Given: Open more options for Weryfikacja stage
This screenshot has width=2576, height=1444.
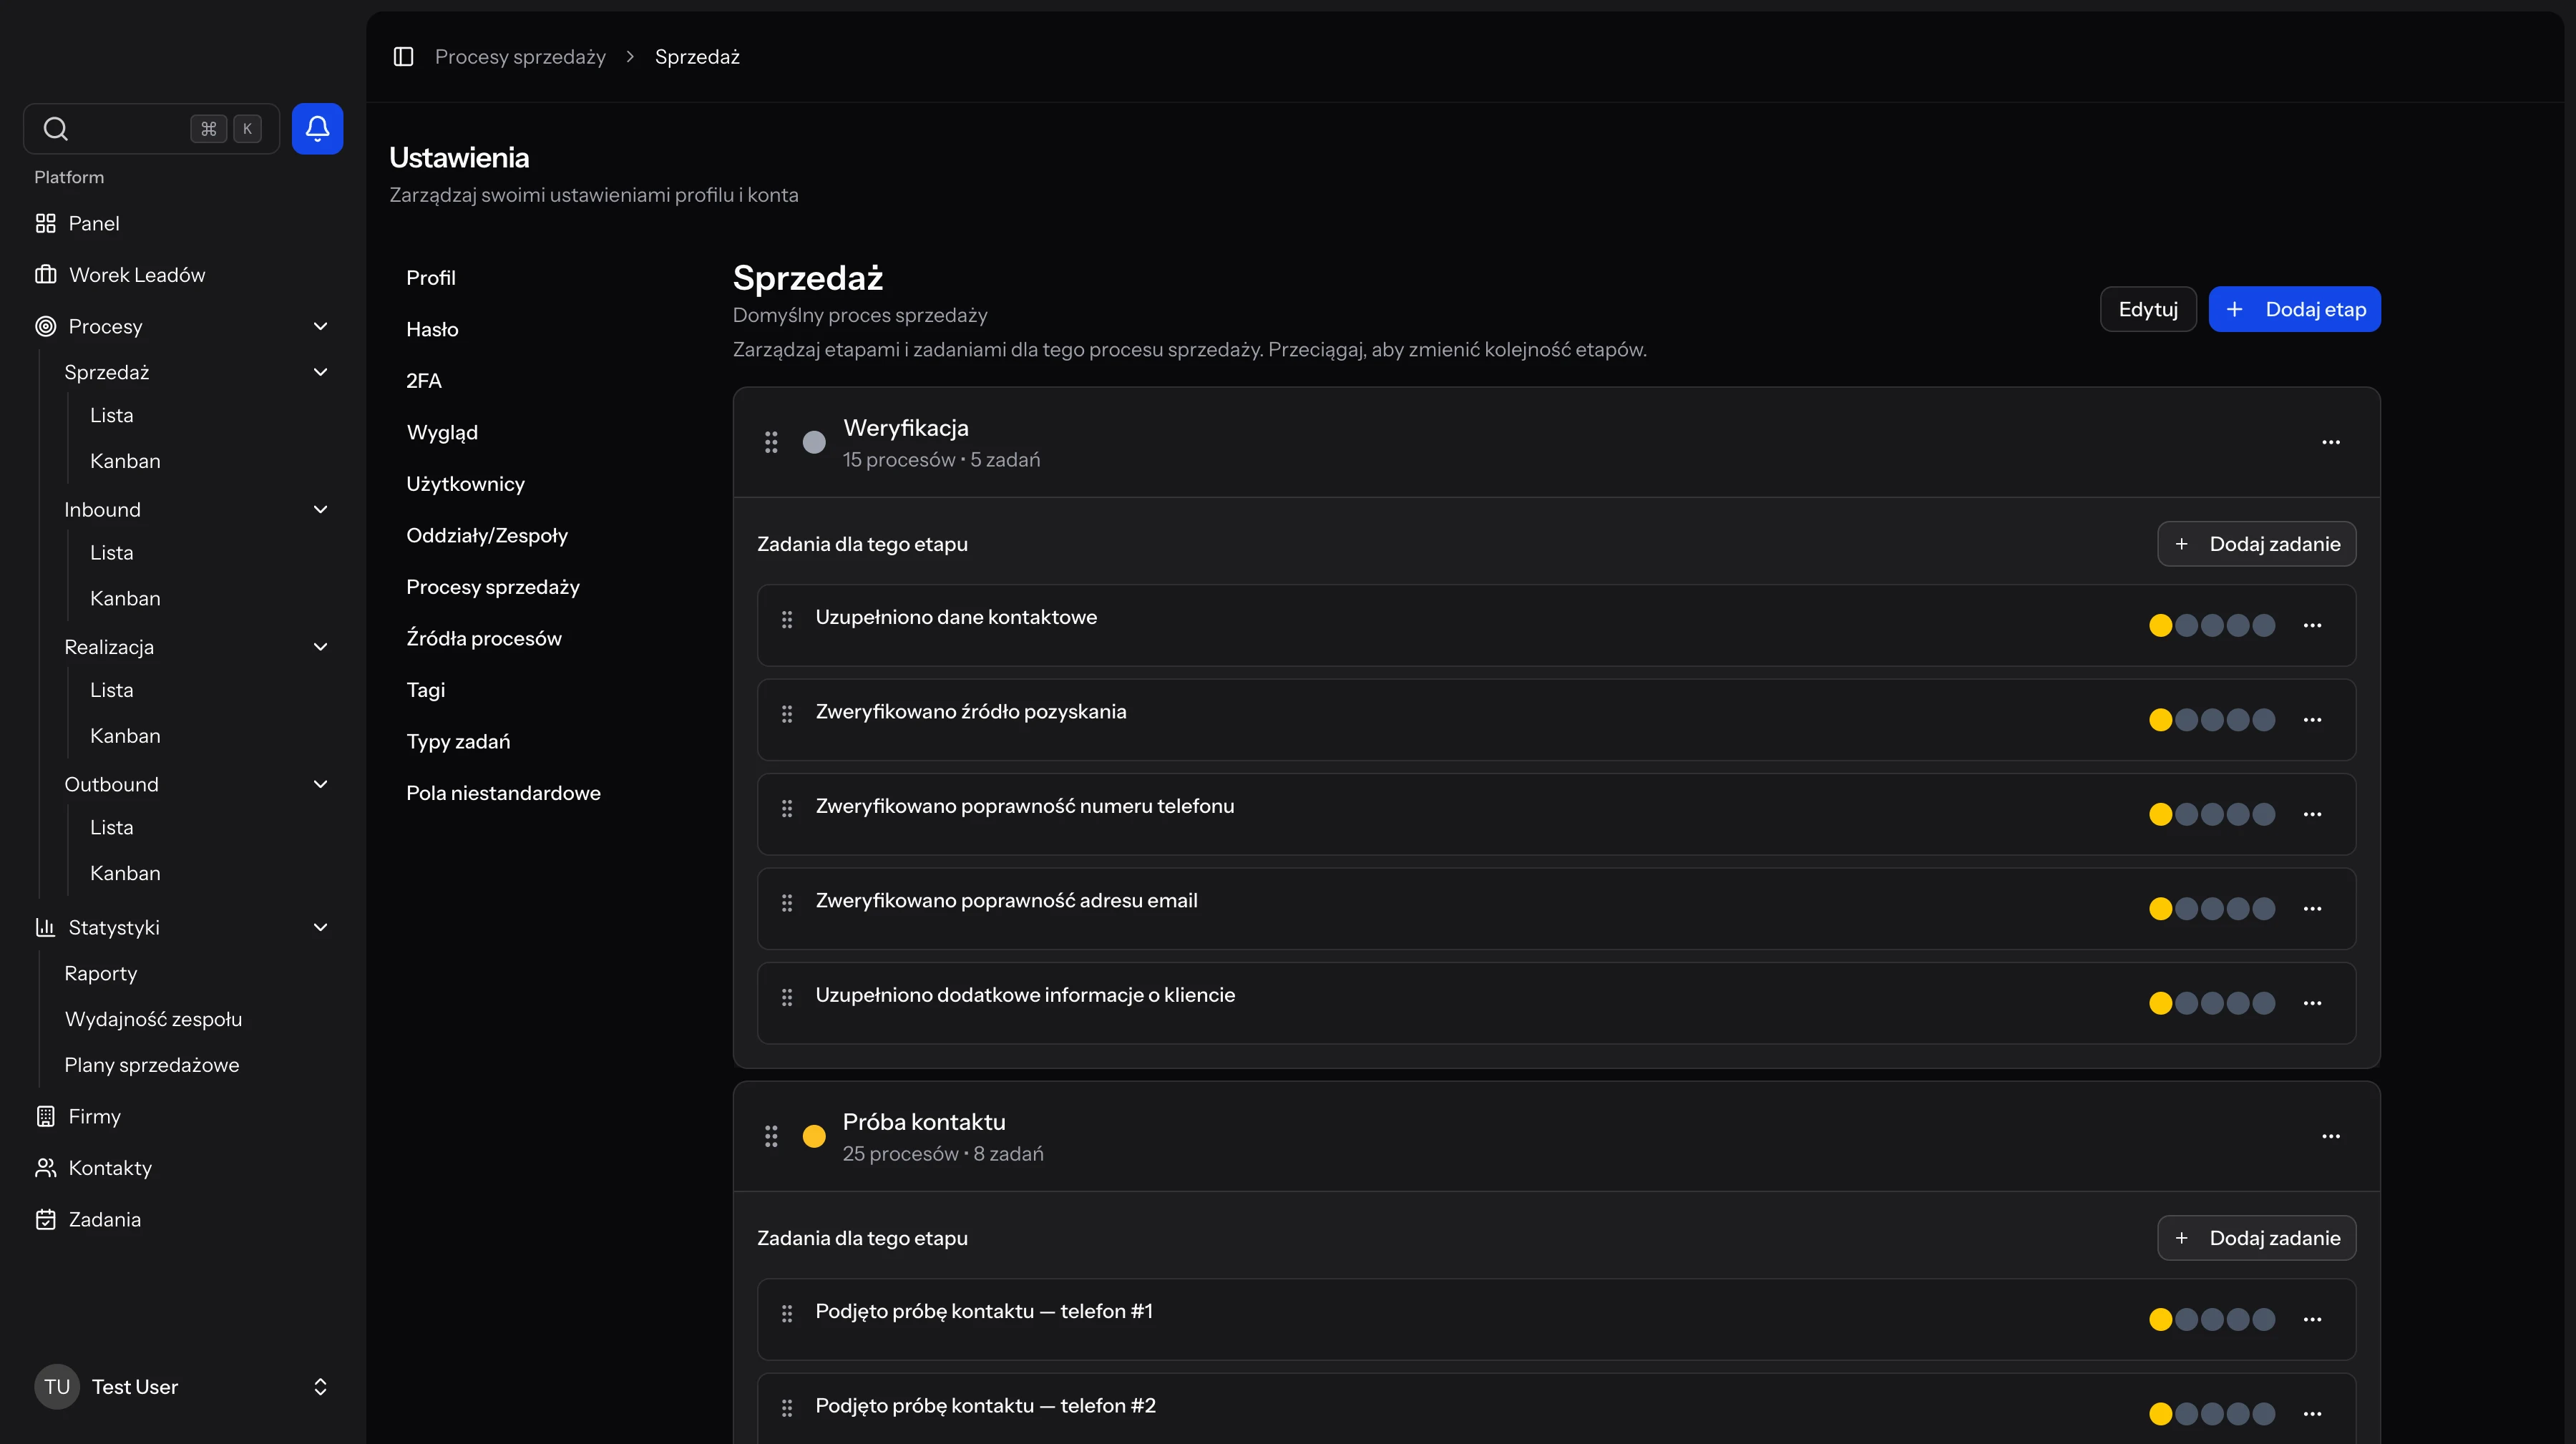Looking at the screenshot, I should coord(2330,442).
